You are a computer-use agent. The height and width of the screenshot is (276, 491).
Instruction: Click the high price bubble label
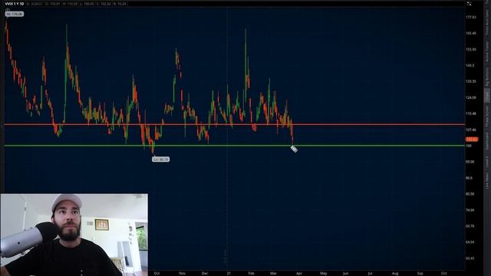[15, 14]
